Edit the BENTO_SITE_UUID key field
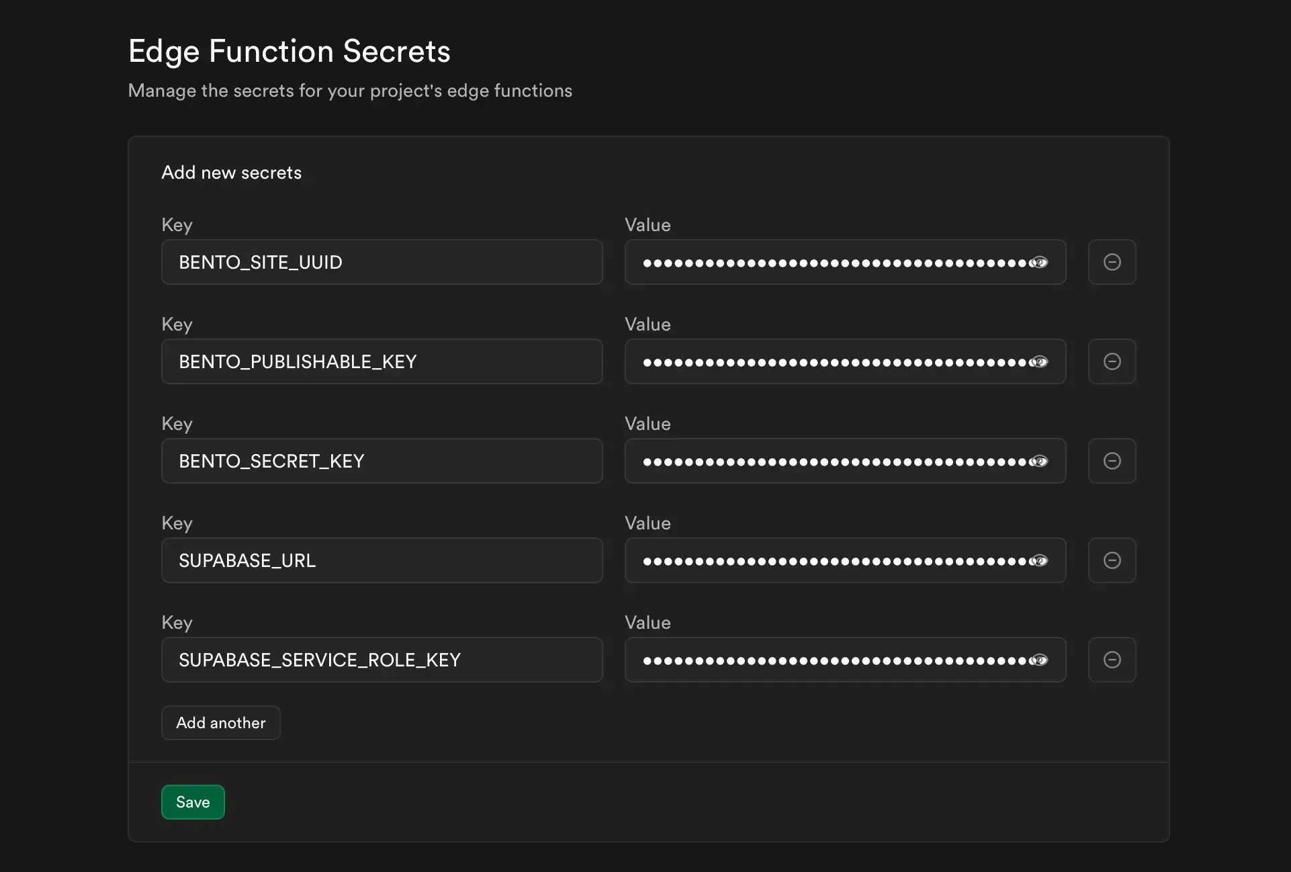Screen dimensions: 1291x872 [382, 262]
